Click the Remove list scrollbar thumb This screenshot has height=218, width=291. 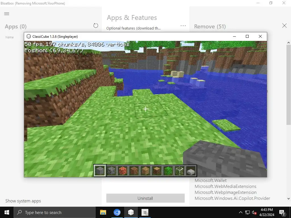(x=288, y=85)
